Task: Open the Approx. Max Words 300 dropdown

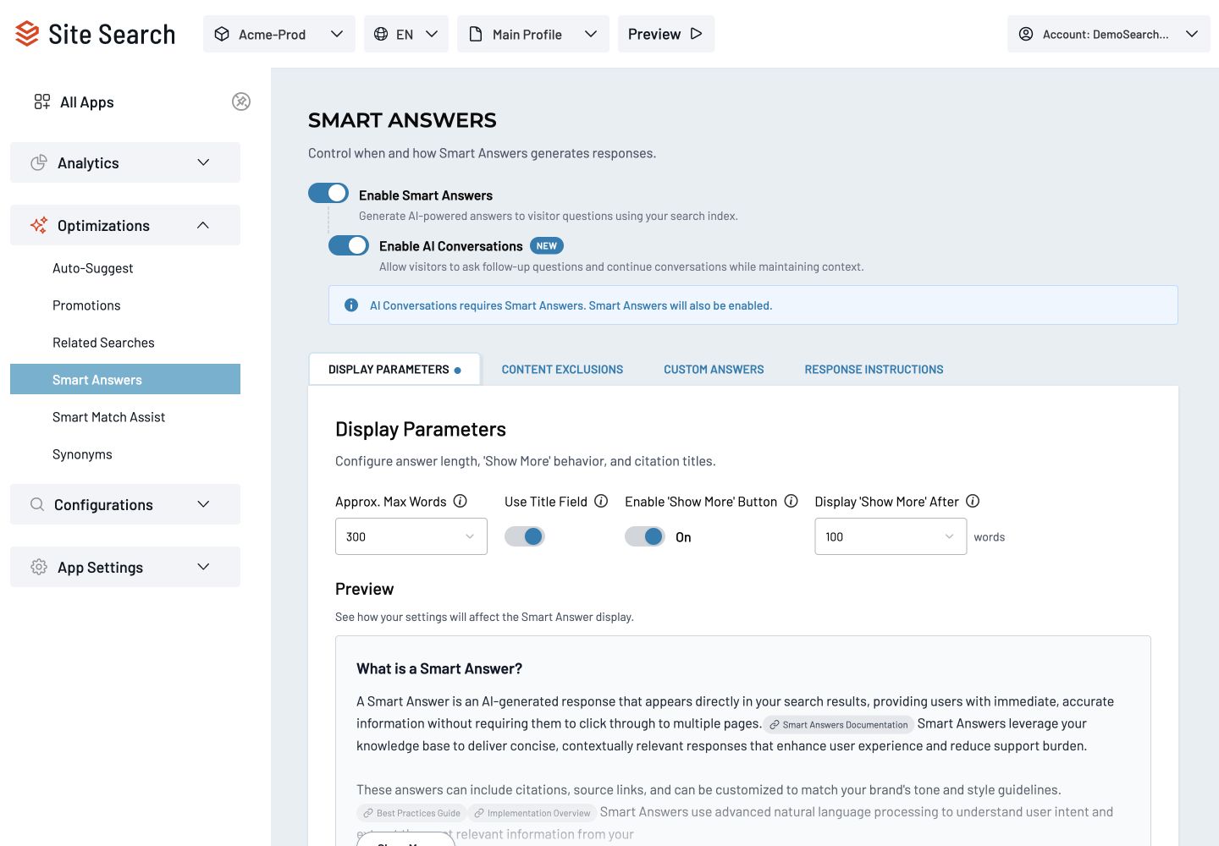Action: (411, 536)
